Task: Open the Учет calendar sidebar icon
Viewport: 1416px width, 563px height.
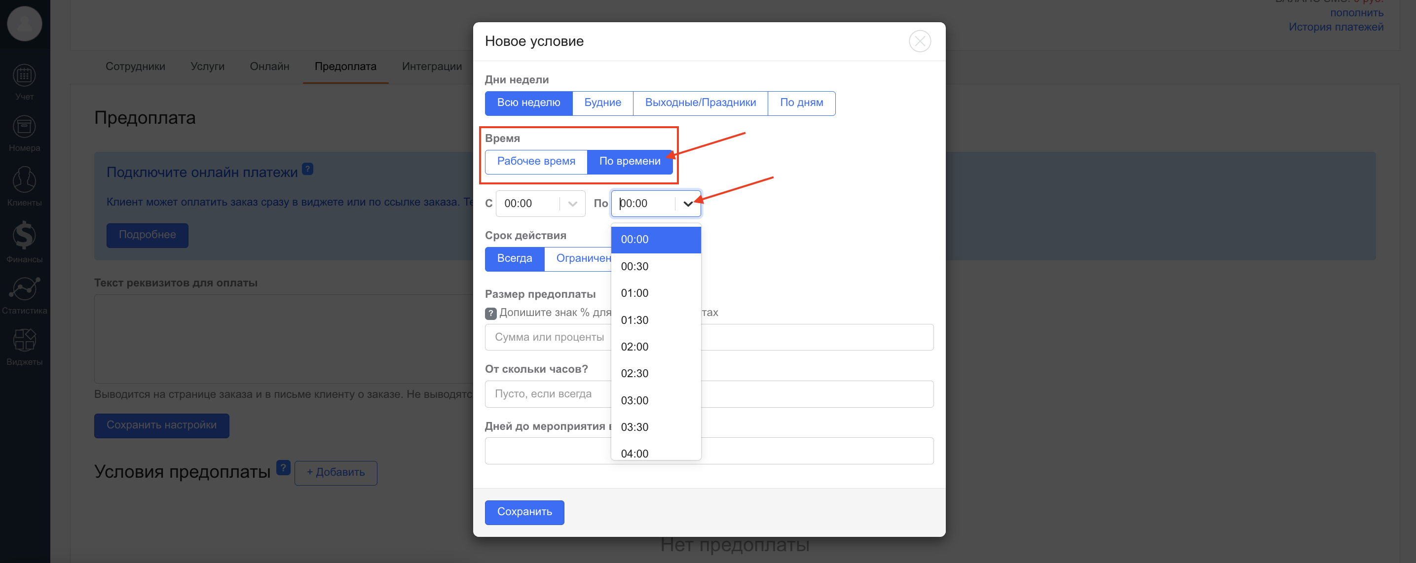Action: [24, 76]
